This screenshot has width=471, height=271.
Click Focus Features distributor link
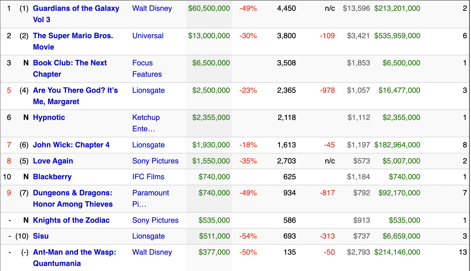coord(147,69)
